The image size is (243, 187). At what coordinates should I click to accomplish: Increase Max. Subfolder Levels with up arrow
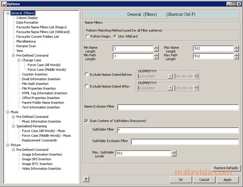pyautogui.click(x=174, y=152)
